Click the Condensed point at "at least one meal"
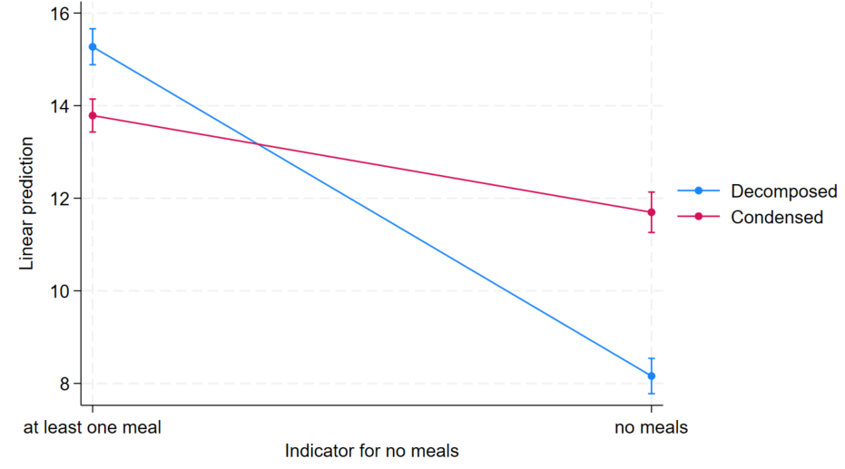This screenshot has width=845, height=469. 93,115
